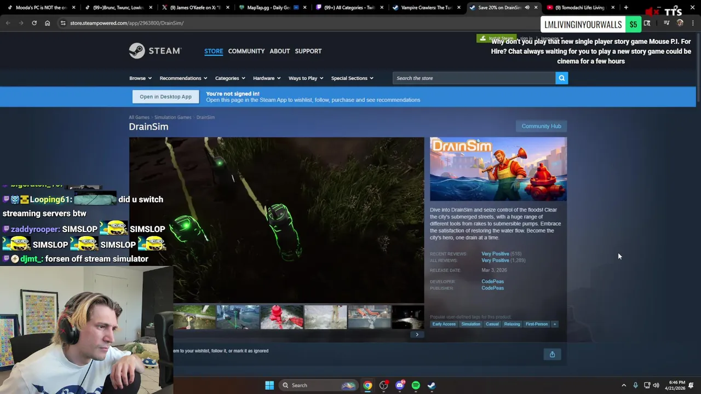Click the Install Steam button
Screen dimensions: 701x394
(497, 38)
